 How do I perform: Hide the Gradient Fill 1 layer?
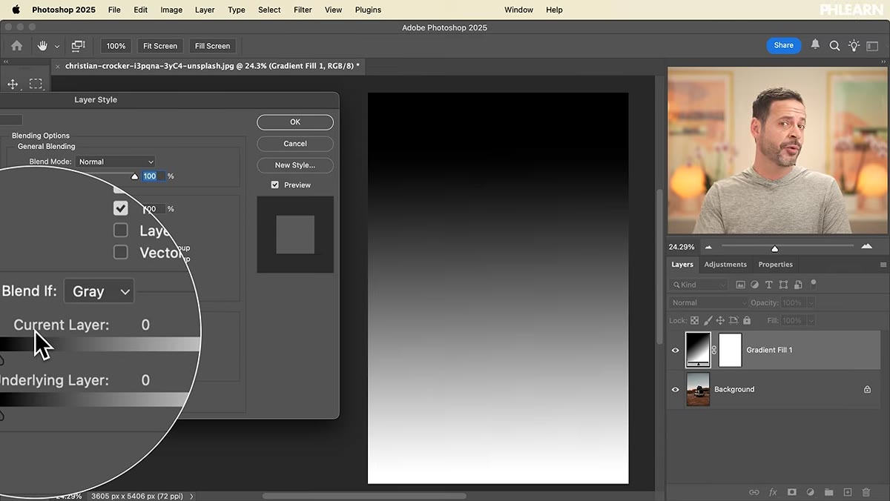click(675, 350)
